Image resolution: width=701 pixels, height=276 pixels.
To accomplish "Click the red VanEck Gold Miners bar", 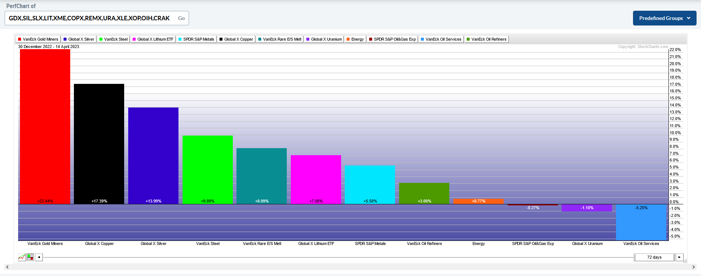I will [x=45, y=126].
